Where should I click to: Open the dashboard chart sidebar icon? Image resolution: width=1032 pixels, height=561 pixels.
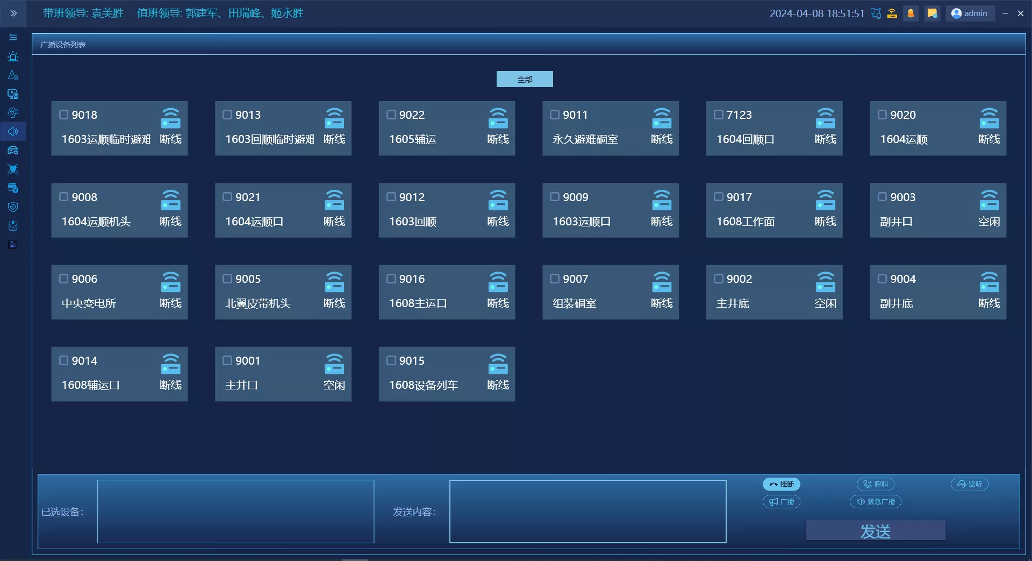(x=13, y=245)
